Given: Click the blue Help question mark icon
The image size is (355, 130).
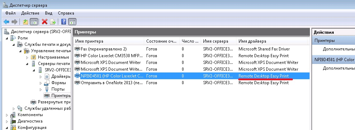Looking at the screenshot, I should click(x=64, y=22).
